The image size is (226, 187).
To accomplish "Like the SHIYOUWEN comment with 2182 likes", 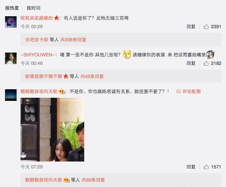I will 206,63.
